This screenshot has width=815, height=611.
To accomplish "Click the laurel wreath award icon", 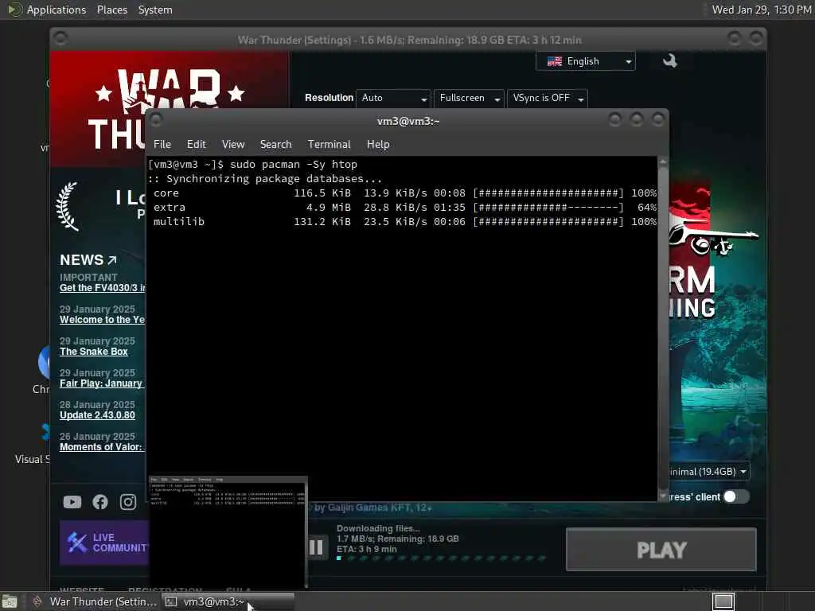I will click(x=68, y=206).
